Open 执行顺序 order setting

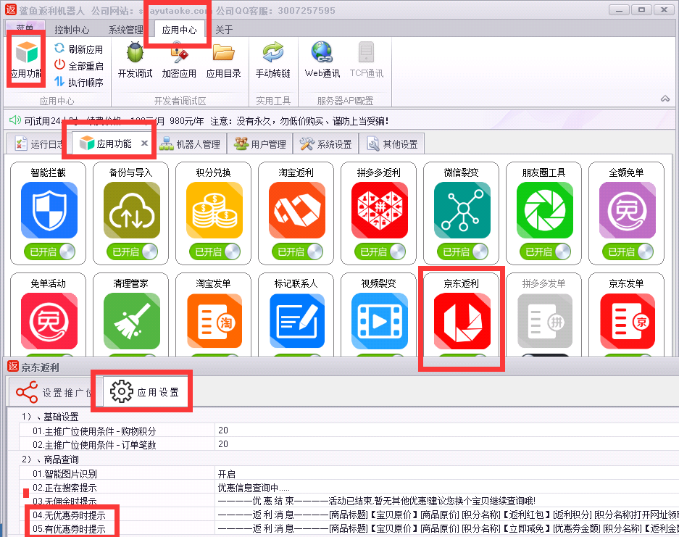pyautogui.click(x=79, y=83)
